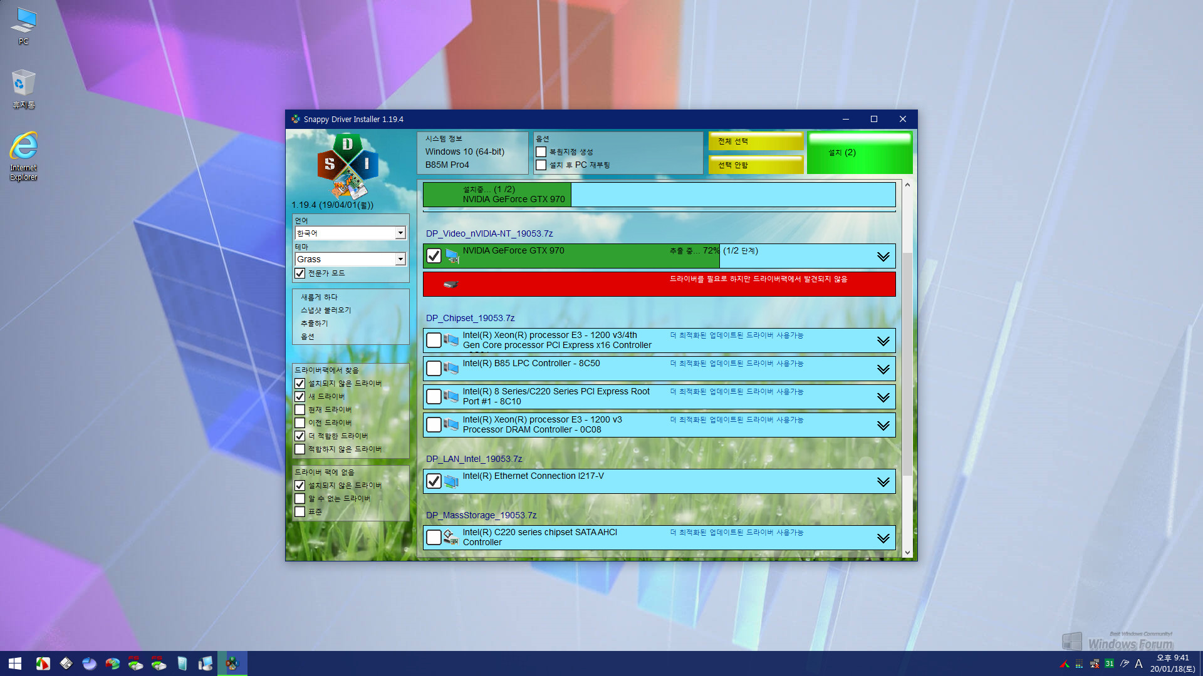Screen dimensions: 1203x676
Task: Click the 8 Series/C220 PCI Express Root Port icon
Action: [x=451, y=396]
